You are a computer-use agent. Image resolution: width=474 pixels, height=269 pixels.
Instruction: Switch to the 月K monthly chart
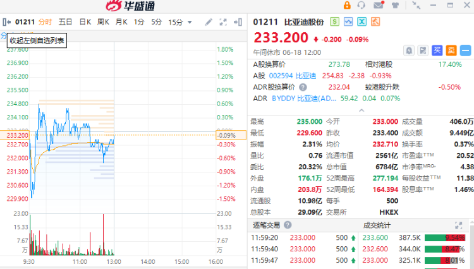point(121,22)
